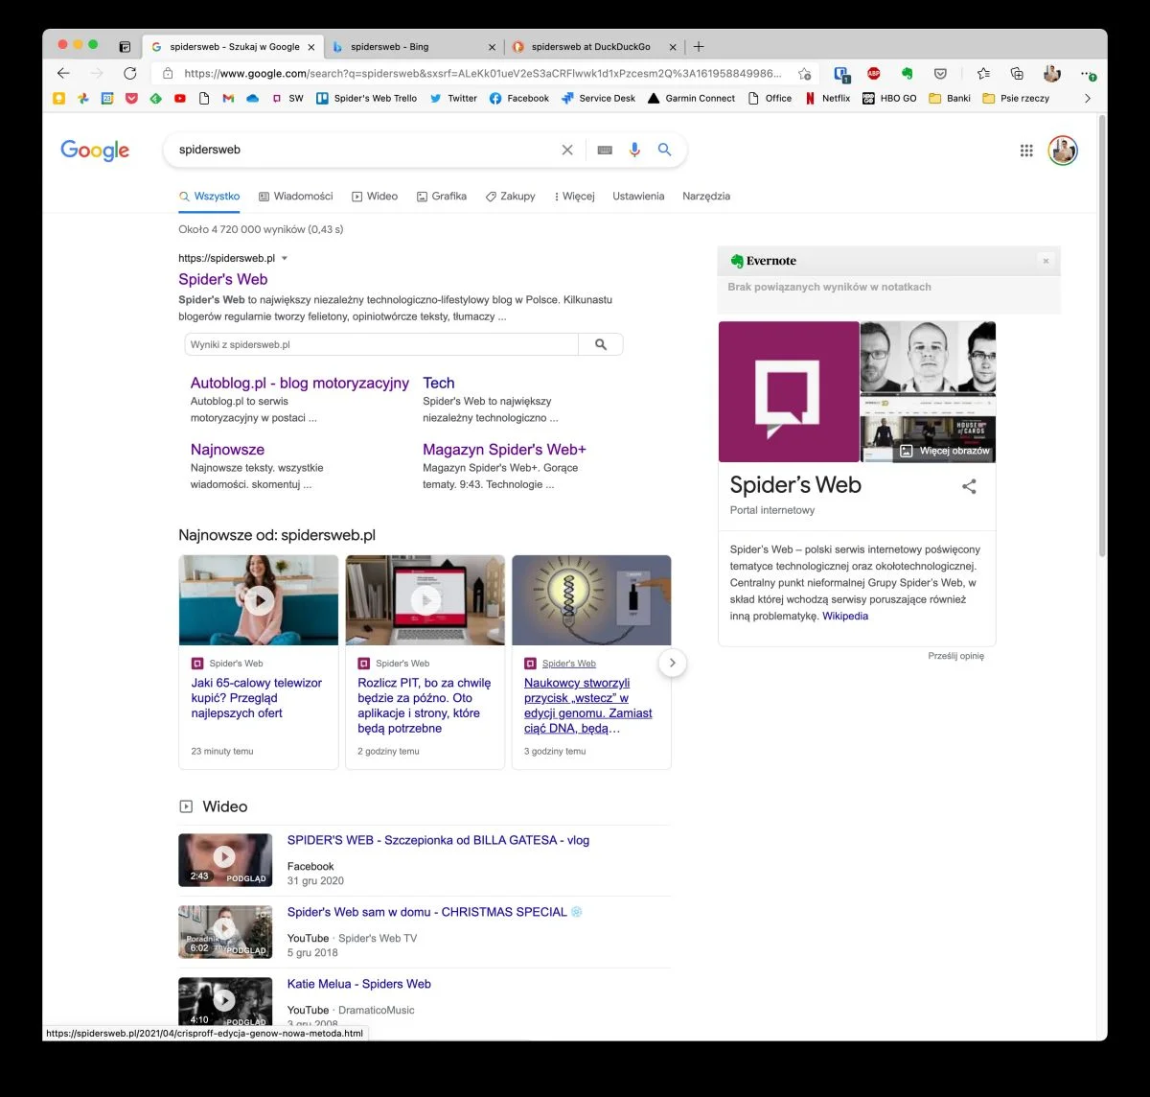This screenshot has height=1097, width=1150.
Task: Open the Pocket extension in toolbar
Action: click(940, 73)
